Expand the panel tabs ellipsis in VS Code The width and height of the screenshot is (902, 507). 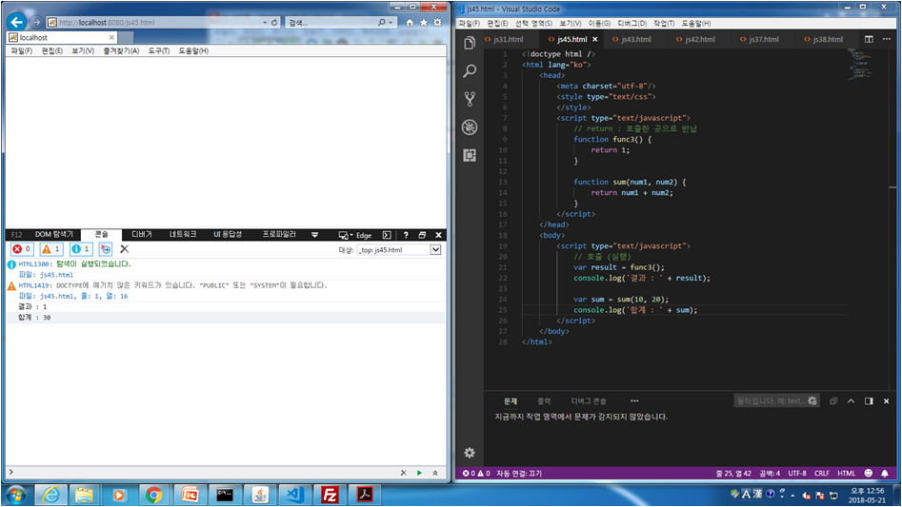pos(634,400)
